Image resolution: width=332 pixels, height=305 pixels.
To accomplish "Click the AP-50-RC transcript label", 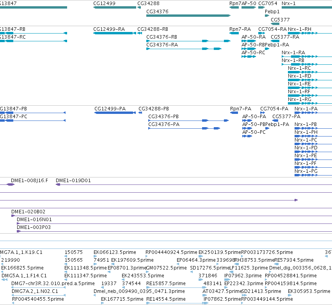I will 253,53.
